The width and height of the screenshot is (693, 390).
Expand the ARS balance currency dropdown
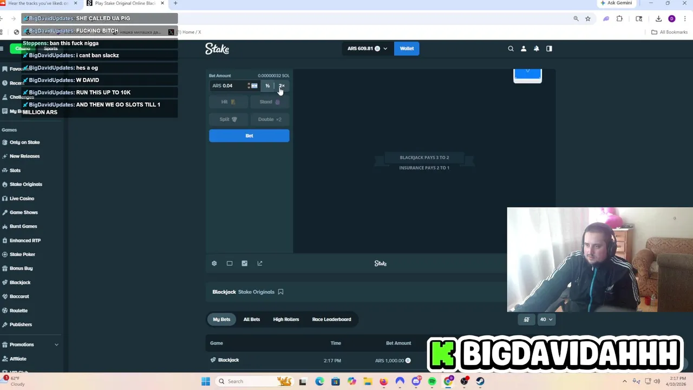point(368,49)
